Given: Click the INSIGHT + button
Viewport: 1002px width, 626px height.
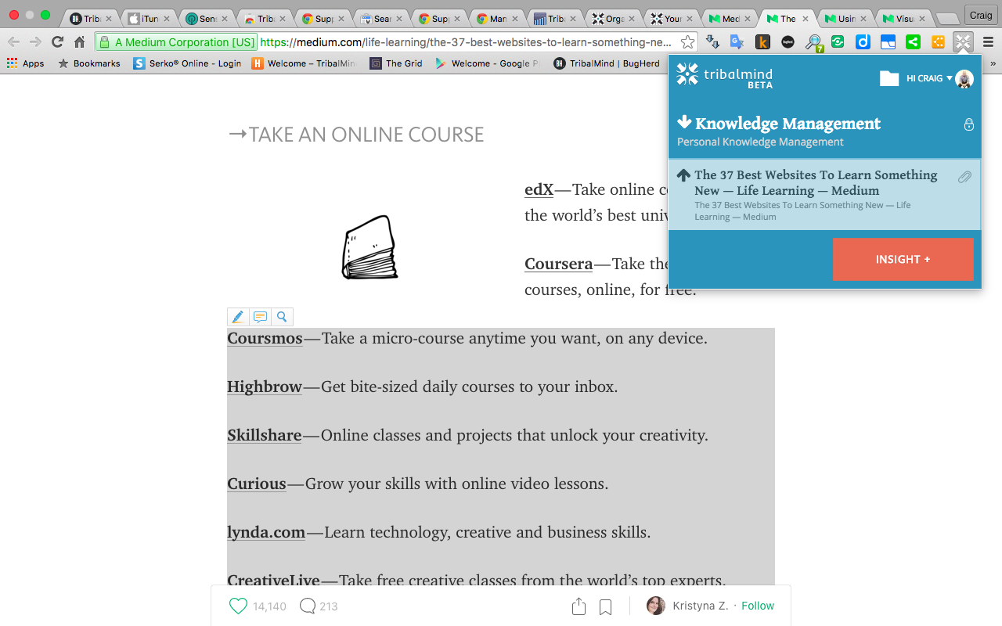Looking at the screenshot, I should (903, 259).
